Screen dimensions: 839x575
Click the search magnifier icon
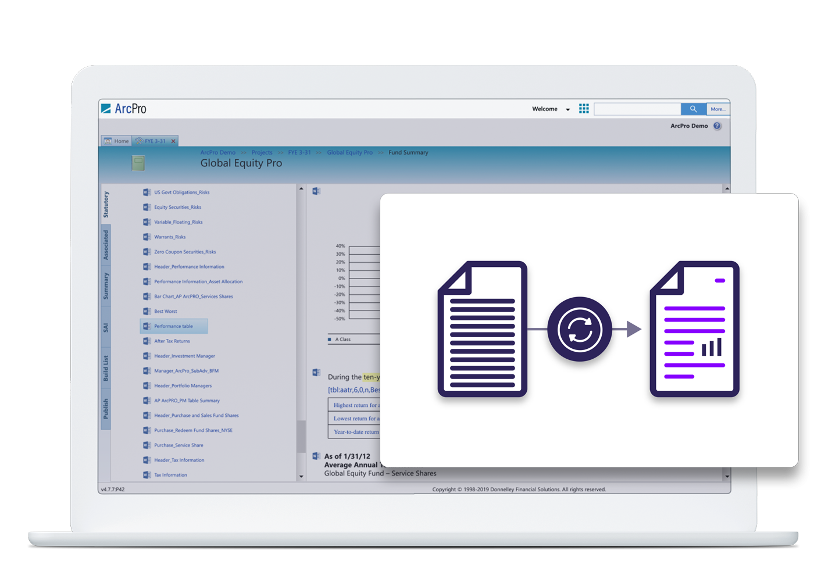pos(693,109)
